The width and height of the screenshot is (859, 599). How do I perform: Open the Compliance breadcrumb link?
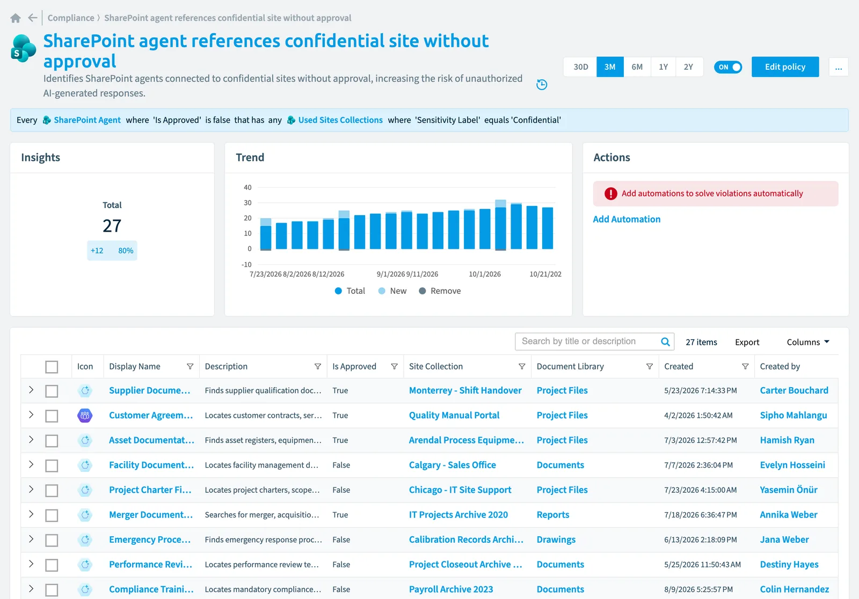click(x=71, y=18)
